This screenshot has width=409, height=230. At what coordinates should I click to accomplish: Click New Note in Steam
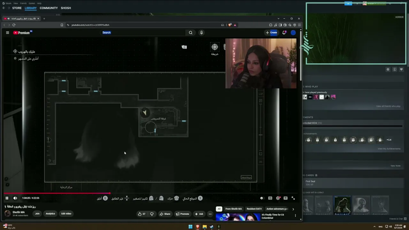[x=395, y=166]
